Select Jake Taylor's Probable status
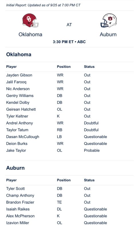Screen dimensions: 140x230 point(92,150)
